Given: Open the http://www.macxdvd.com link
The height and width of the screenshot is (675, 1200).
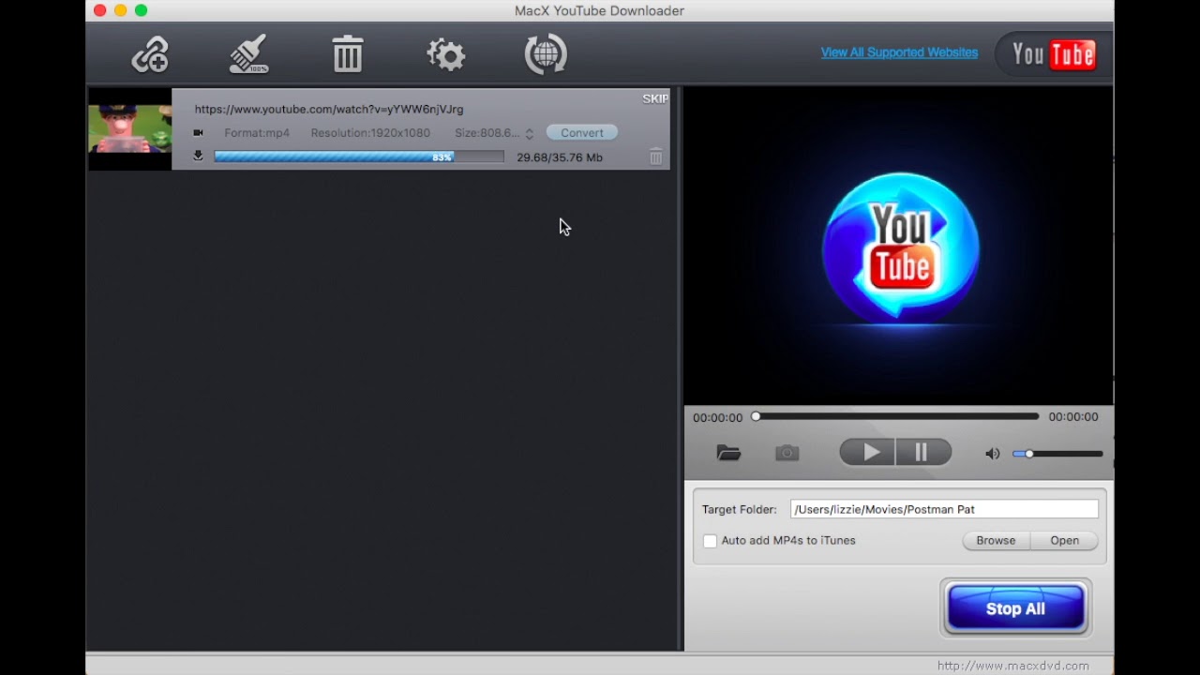Looking at the screenshot, I should click(x=1013, y=666).
